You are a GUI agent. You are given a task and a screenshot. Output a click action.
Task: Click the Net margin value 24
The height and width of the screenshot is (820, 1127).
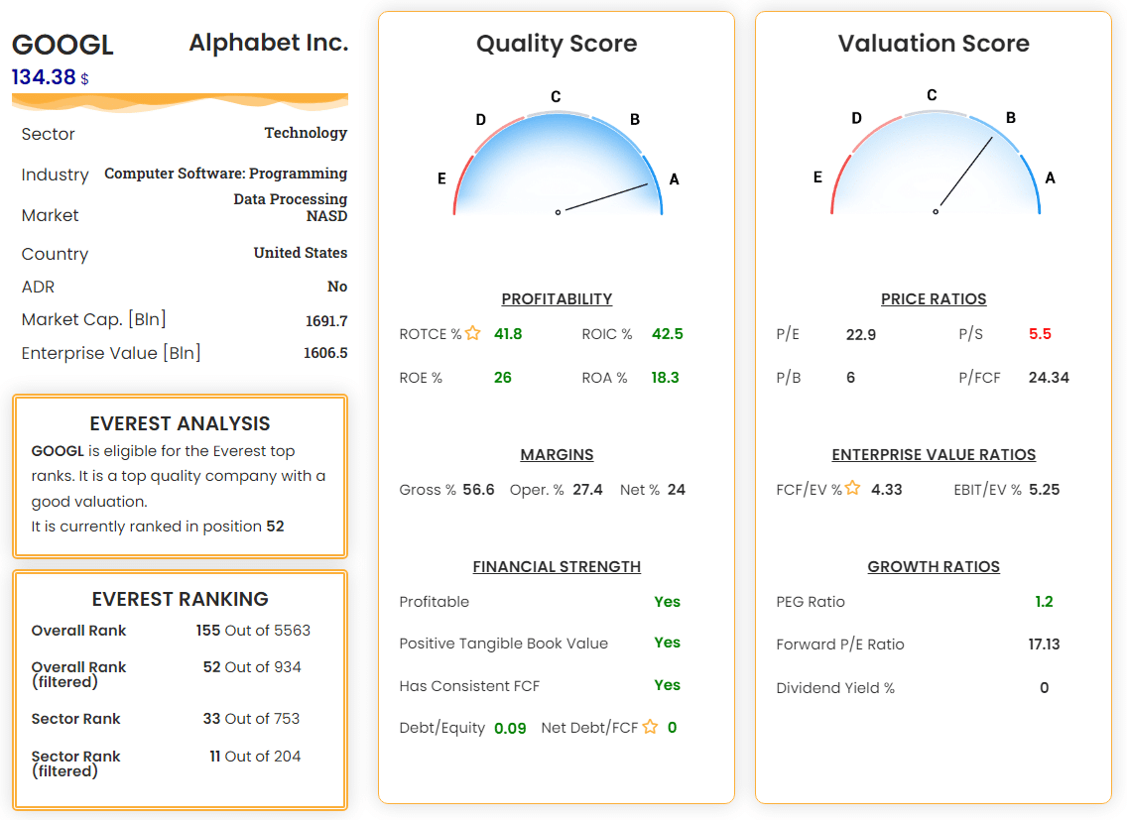point(677,490)
